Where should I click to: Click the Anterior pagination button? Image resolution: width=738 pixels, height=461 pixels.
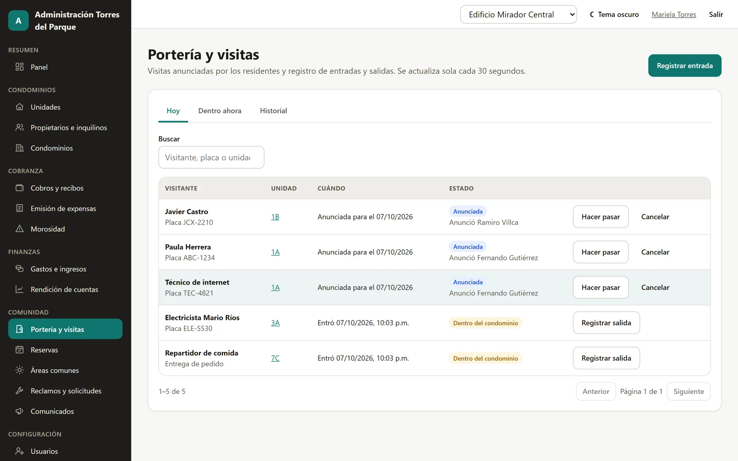point(596,391)
